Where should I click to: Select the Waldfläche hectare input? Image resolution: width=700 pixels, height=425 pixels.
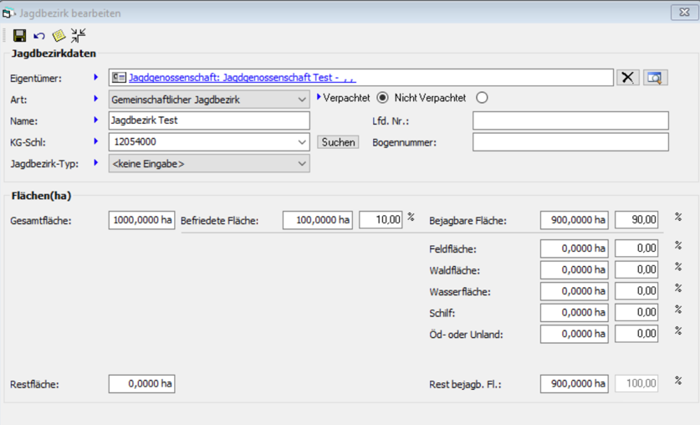click(574, 270)
